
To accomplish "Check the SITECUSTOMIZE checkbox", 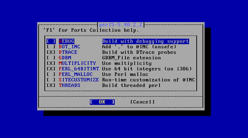I will tap(51, 80).
